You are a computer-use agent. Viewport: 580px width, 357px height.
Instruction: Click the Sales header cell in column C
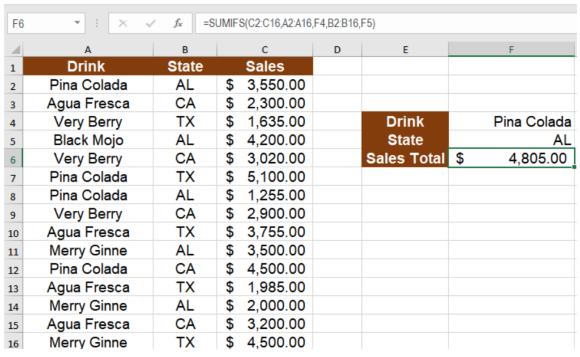[264, 66]
